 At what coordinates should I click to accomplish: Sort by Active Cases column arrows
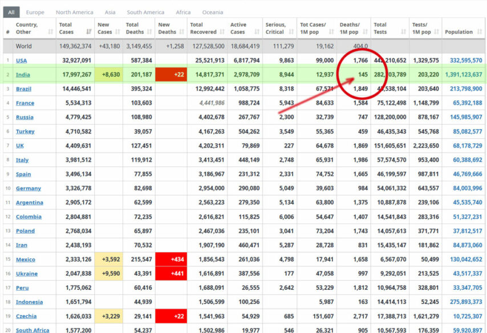click(x=257, y=32)
